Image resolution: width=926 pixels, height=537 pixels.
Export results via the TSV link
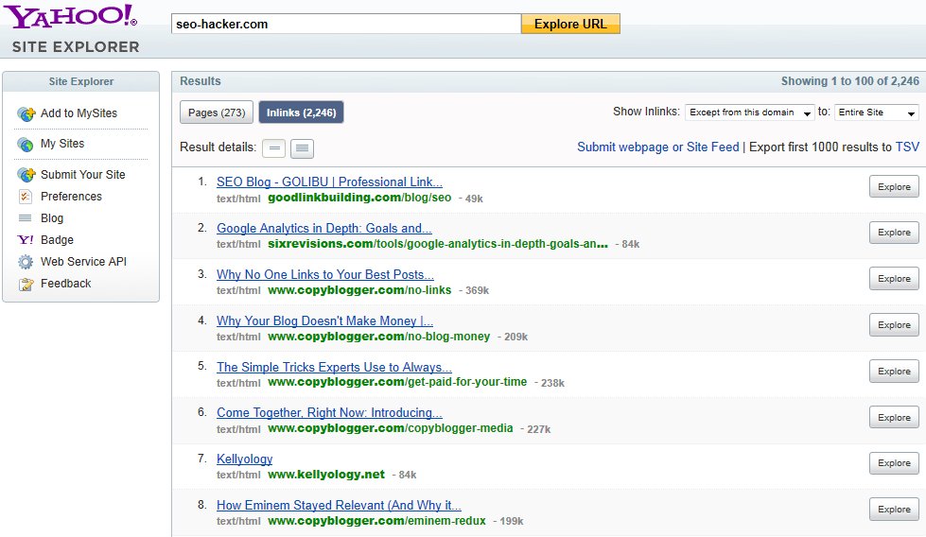tap(907, 147)
